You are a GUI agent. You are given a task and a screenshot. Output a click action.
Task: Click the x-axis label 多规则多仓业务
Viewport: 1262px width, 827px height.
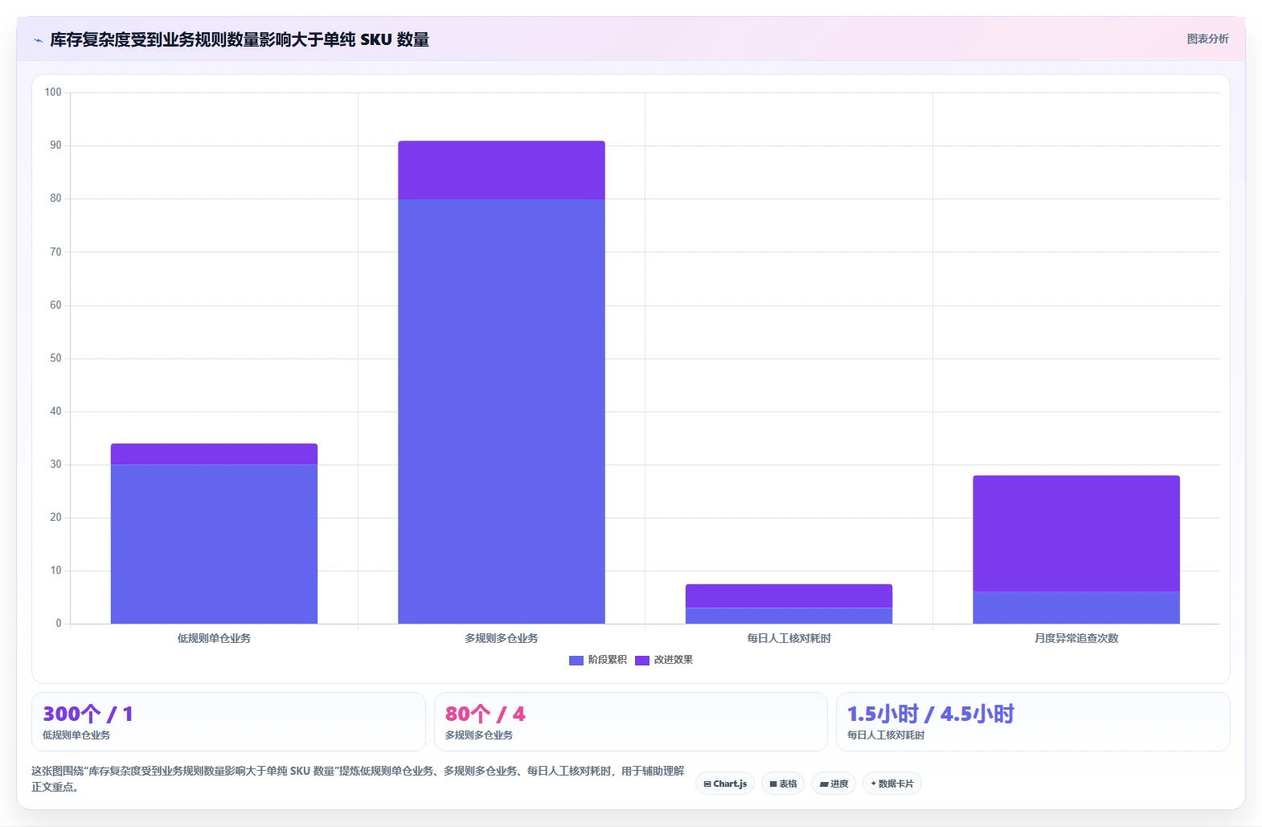502,638
